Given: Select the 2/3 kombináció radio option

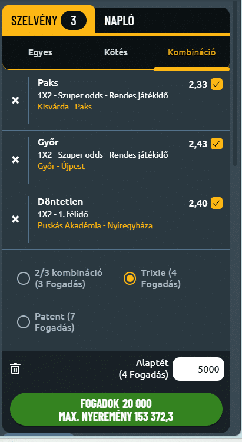Looking at the screenshot, I should [24, 278].
